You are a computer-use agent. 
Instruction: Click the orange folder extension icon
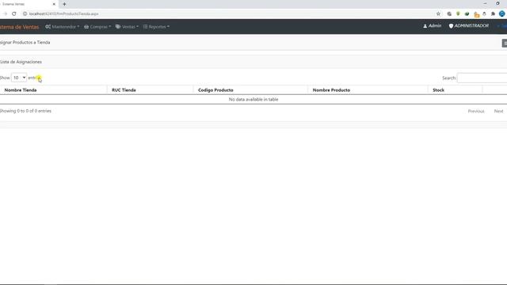click(477, 14)
